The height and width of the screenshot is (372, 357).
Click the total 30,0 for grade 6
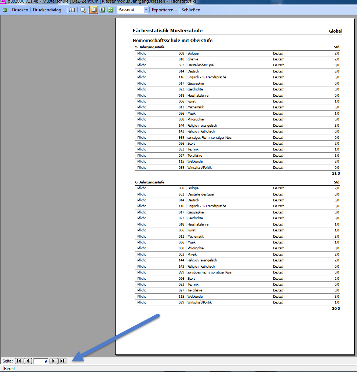pyautogui.click(x=336, y=308)
